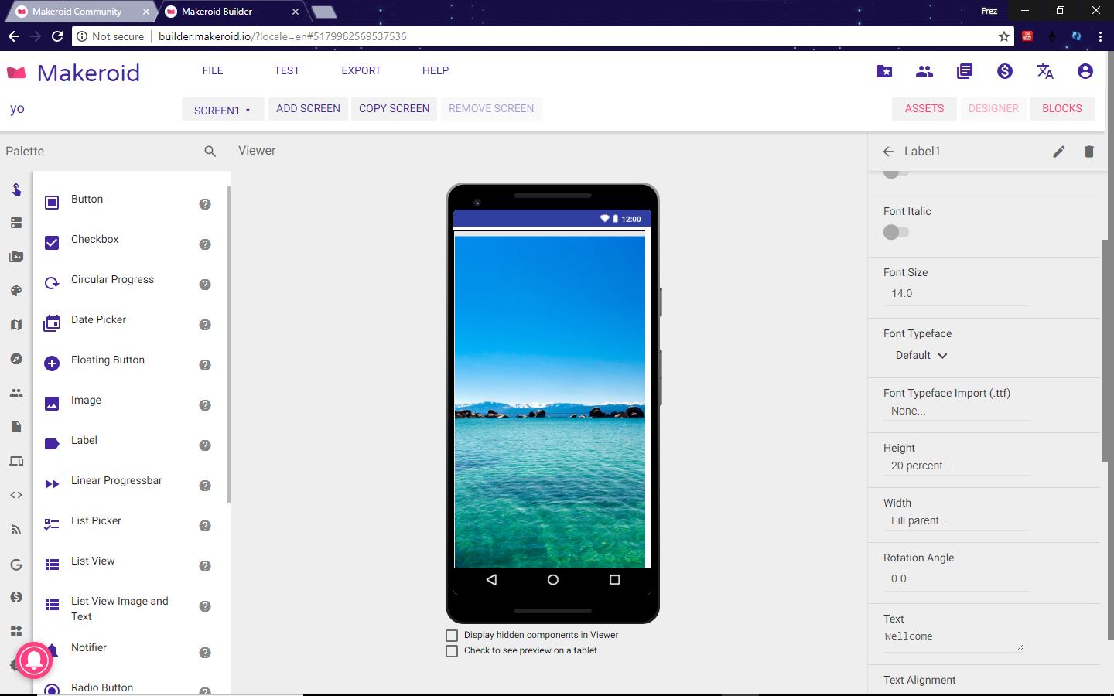Viewport: 1114px width, 696px height.
Task: Toggle the Font Italic switch
Action: pyautogui.click(x=895, y=232)
